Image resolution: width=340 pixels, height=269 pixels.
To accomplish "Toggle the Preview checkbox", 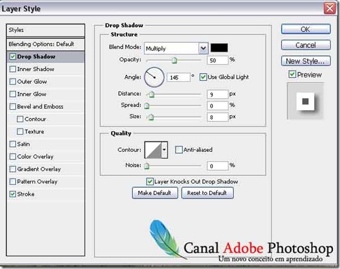I will point(292,74).
